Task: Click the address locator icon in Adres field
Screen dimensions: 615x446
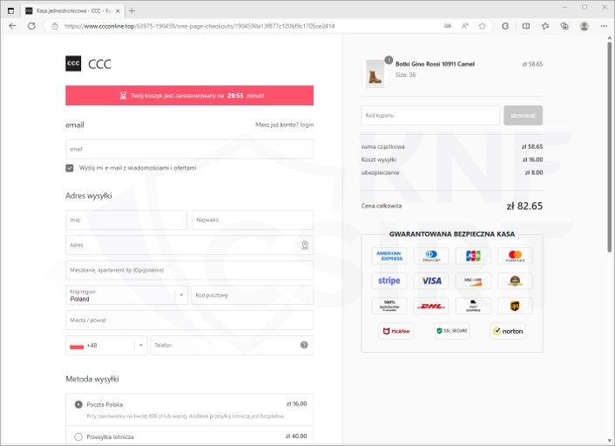Action: [x=304, y=246]
